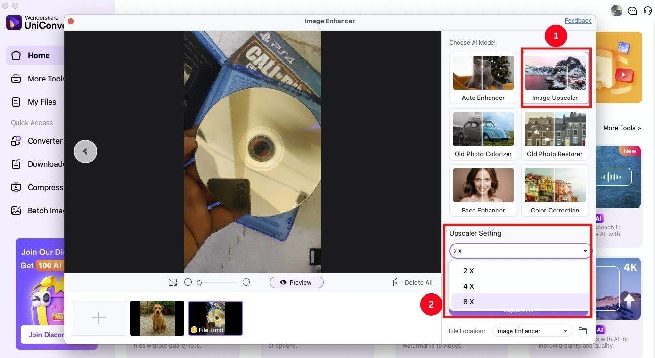Image resolution: width=655 pixels, height=358 pixels.
Task: Choose the Face Enhancer AI model
Action: 483,190
